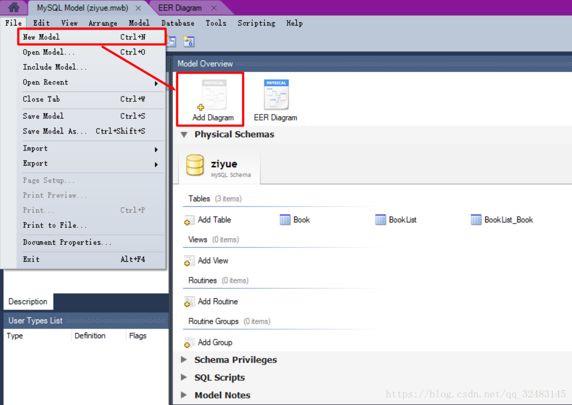The width and height of the screenshot is (572, 405).
Task: Click the Model Overview panel header
Action: pos(372,64)
